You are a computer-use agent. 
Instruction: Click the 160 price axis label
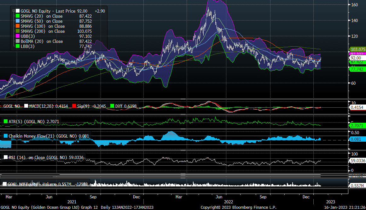coord(354,5)
